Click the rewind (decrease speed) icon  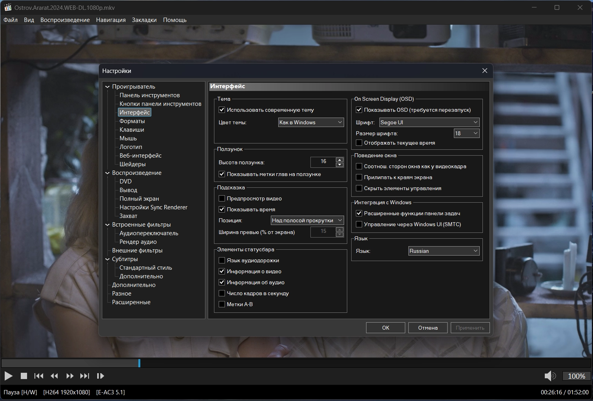coord(54,376)
